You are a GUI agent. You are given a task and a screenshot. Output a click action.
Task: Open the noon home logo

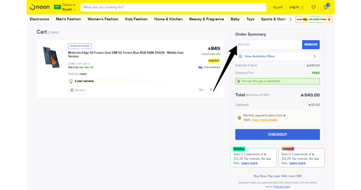(40, 7)
